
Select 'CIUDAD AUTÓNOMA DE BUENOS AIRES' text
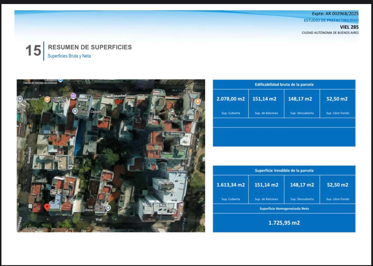pyautogui.click(x=330, y=33)
